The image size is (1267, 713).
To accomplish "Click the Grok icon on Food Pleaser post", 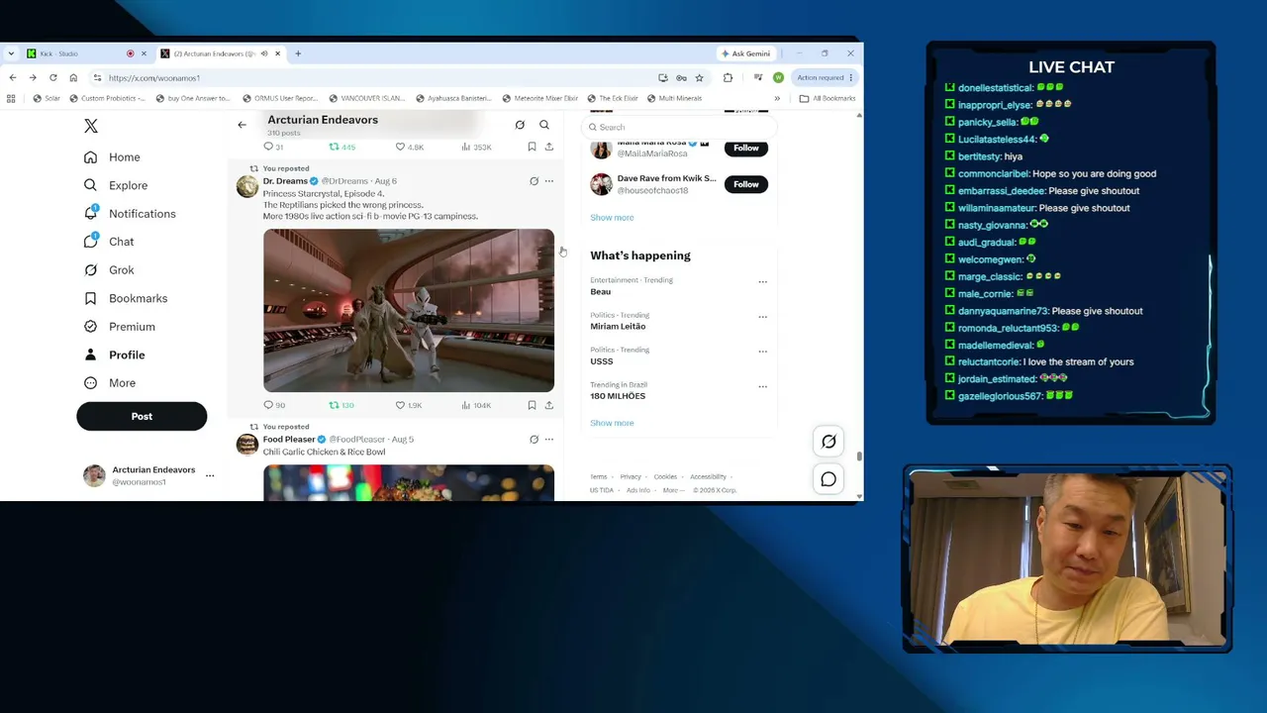I will (534, 440).
